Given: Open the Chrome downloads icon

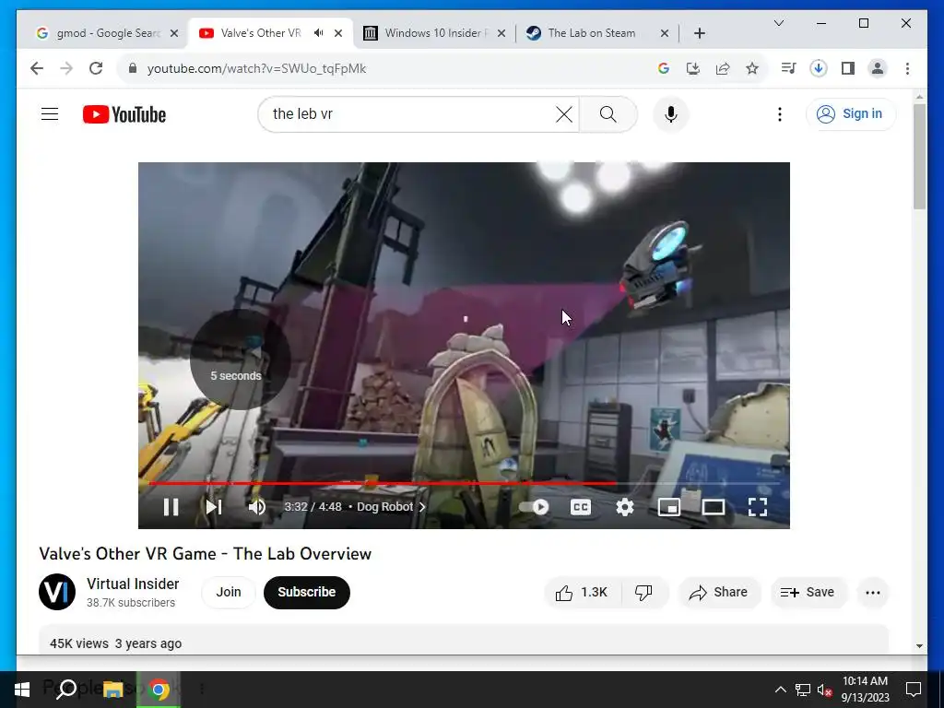Looking at the screenshot, I should click(819, 68).
